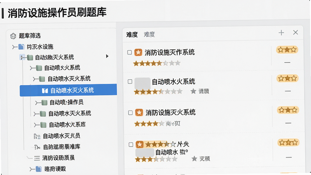
Task: Open the 消防设施灭作系统 list entry title
Action: pyautogui.click(x=169, y=52)
